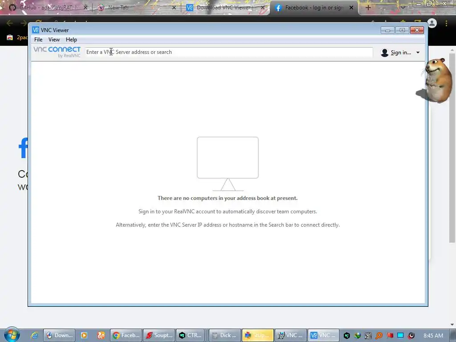Click the orange magnifier tray icon
This screenshot has height=342, width=456.
379,336
